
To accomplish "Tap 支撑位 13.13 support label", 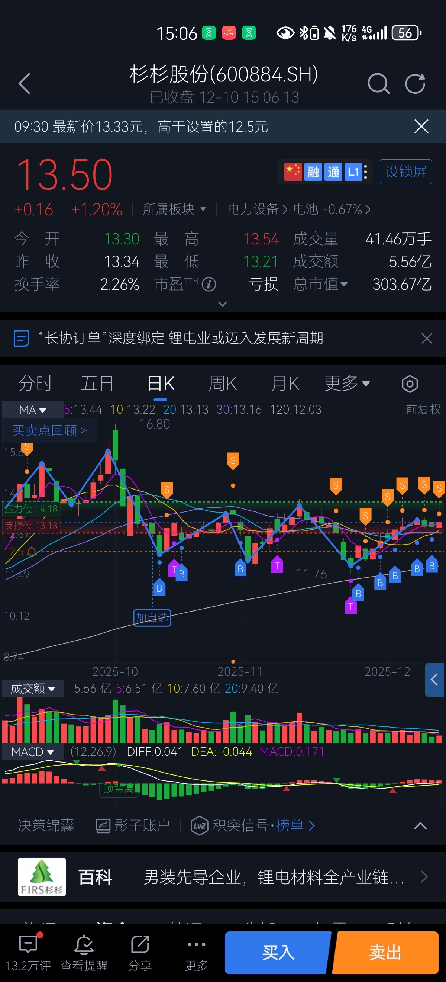I will coord(31,525).
